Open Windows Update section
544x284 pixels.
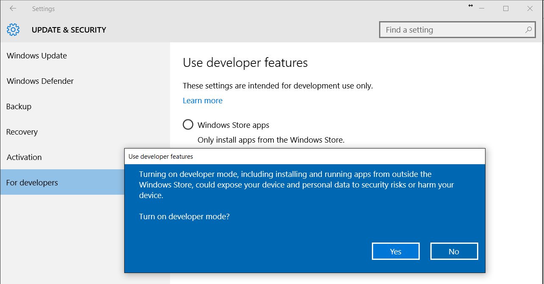pos(85,55)
